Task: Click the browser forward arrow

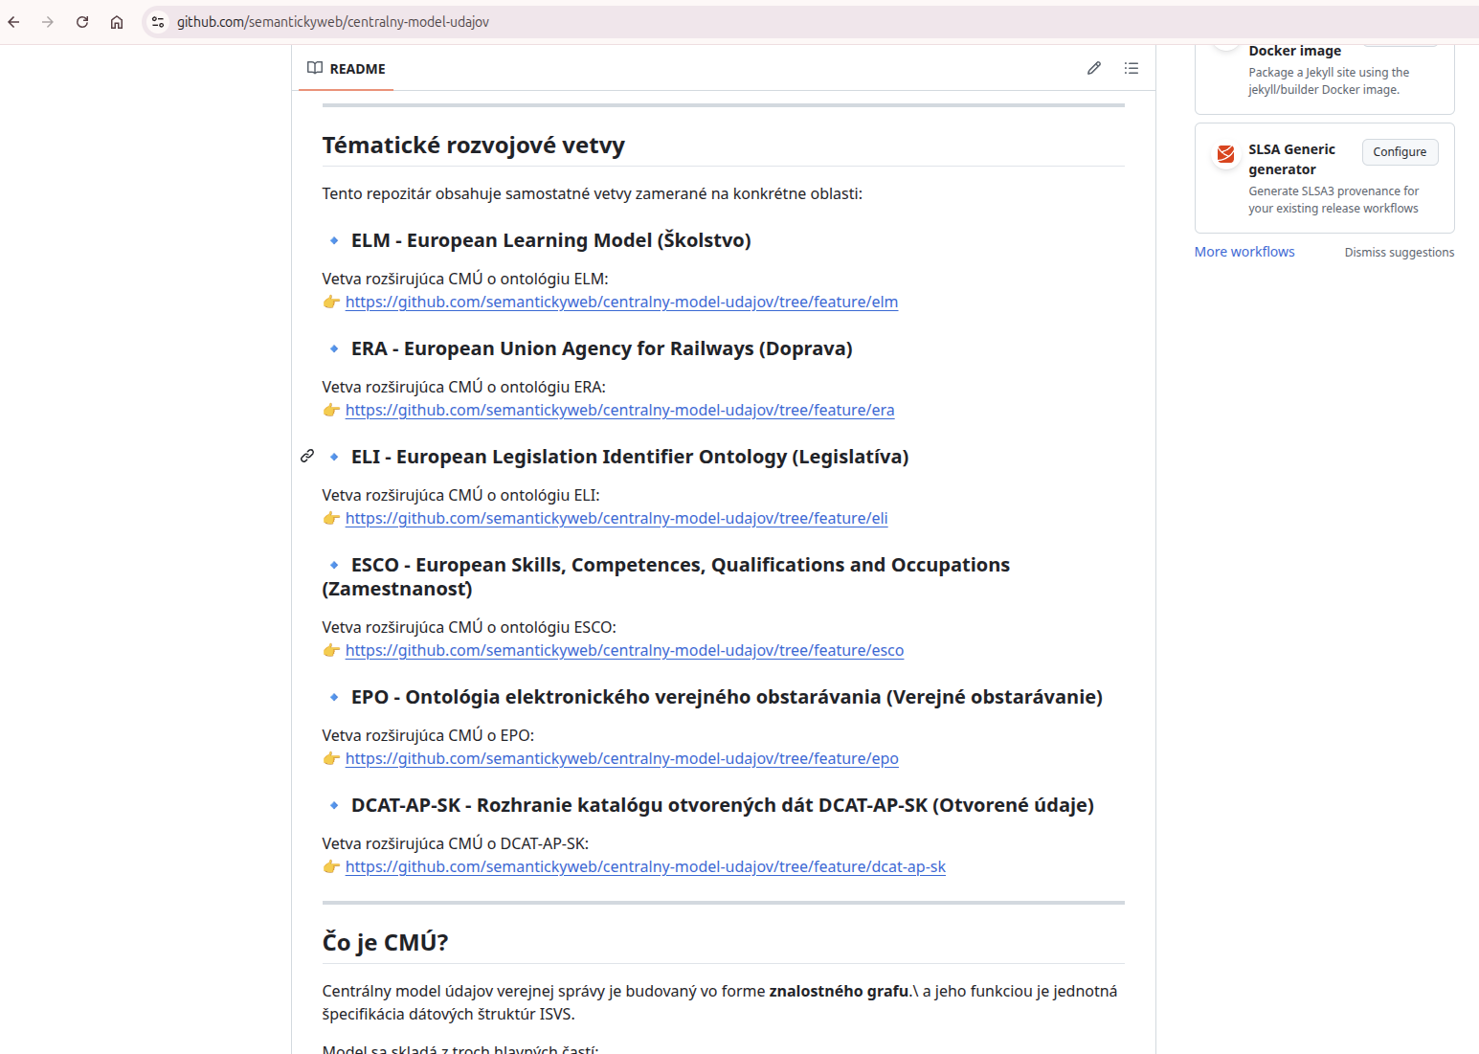Action: point(48,22)
